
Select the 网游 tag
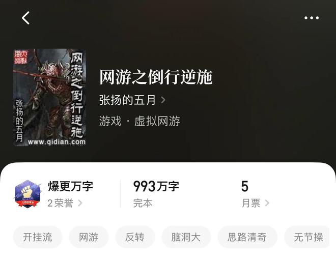pyautogui.click(x=89, y=237)
